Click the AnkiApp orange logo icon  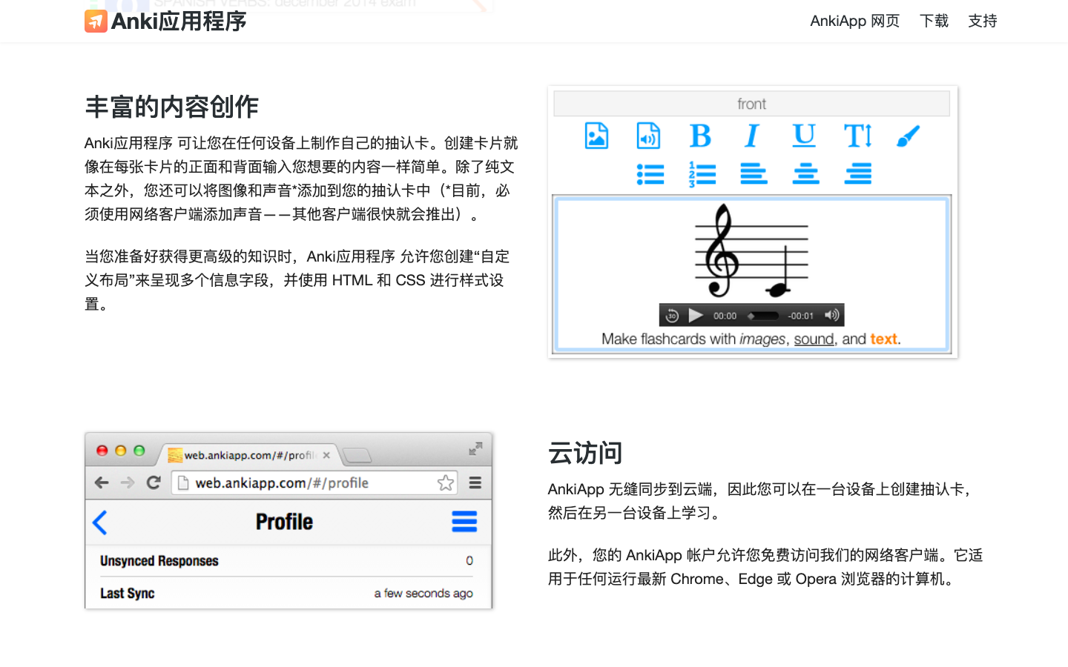(96, 21)
